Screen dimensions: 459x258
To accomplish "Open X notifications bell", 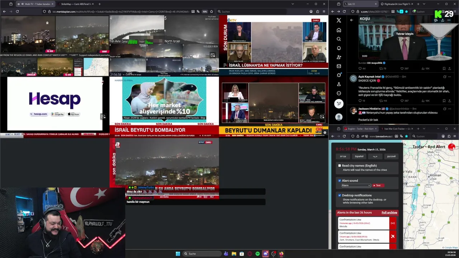I will click(339, 48).
